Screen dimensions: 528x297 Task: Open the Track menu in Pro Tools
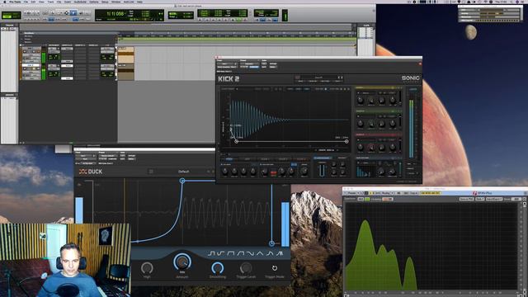pos(50,2)
